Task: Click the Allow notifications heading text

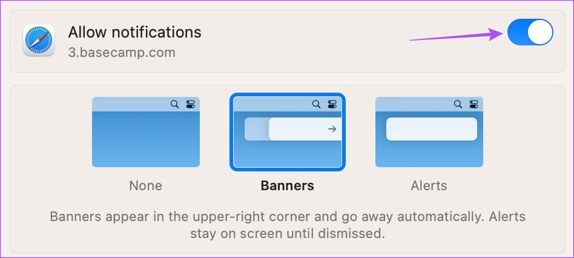Action: click(x=134, y=32)
